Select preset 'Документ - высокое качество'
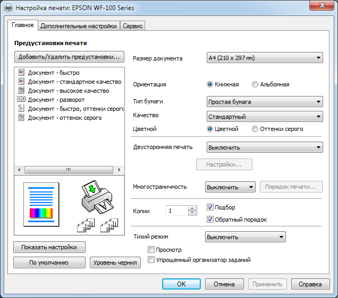 coord(69,91)
